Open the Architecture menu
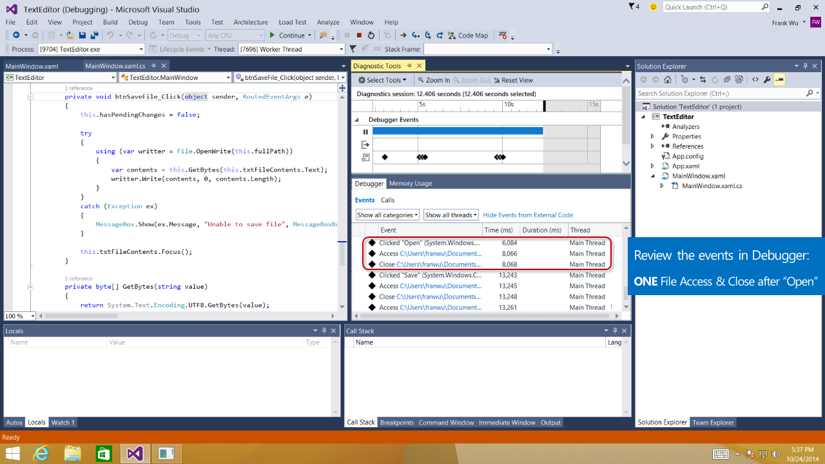 (251, 22)
